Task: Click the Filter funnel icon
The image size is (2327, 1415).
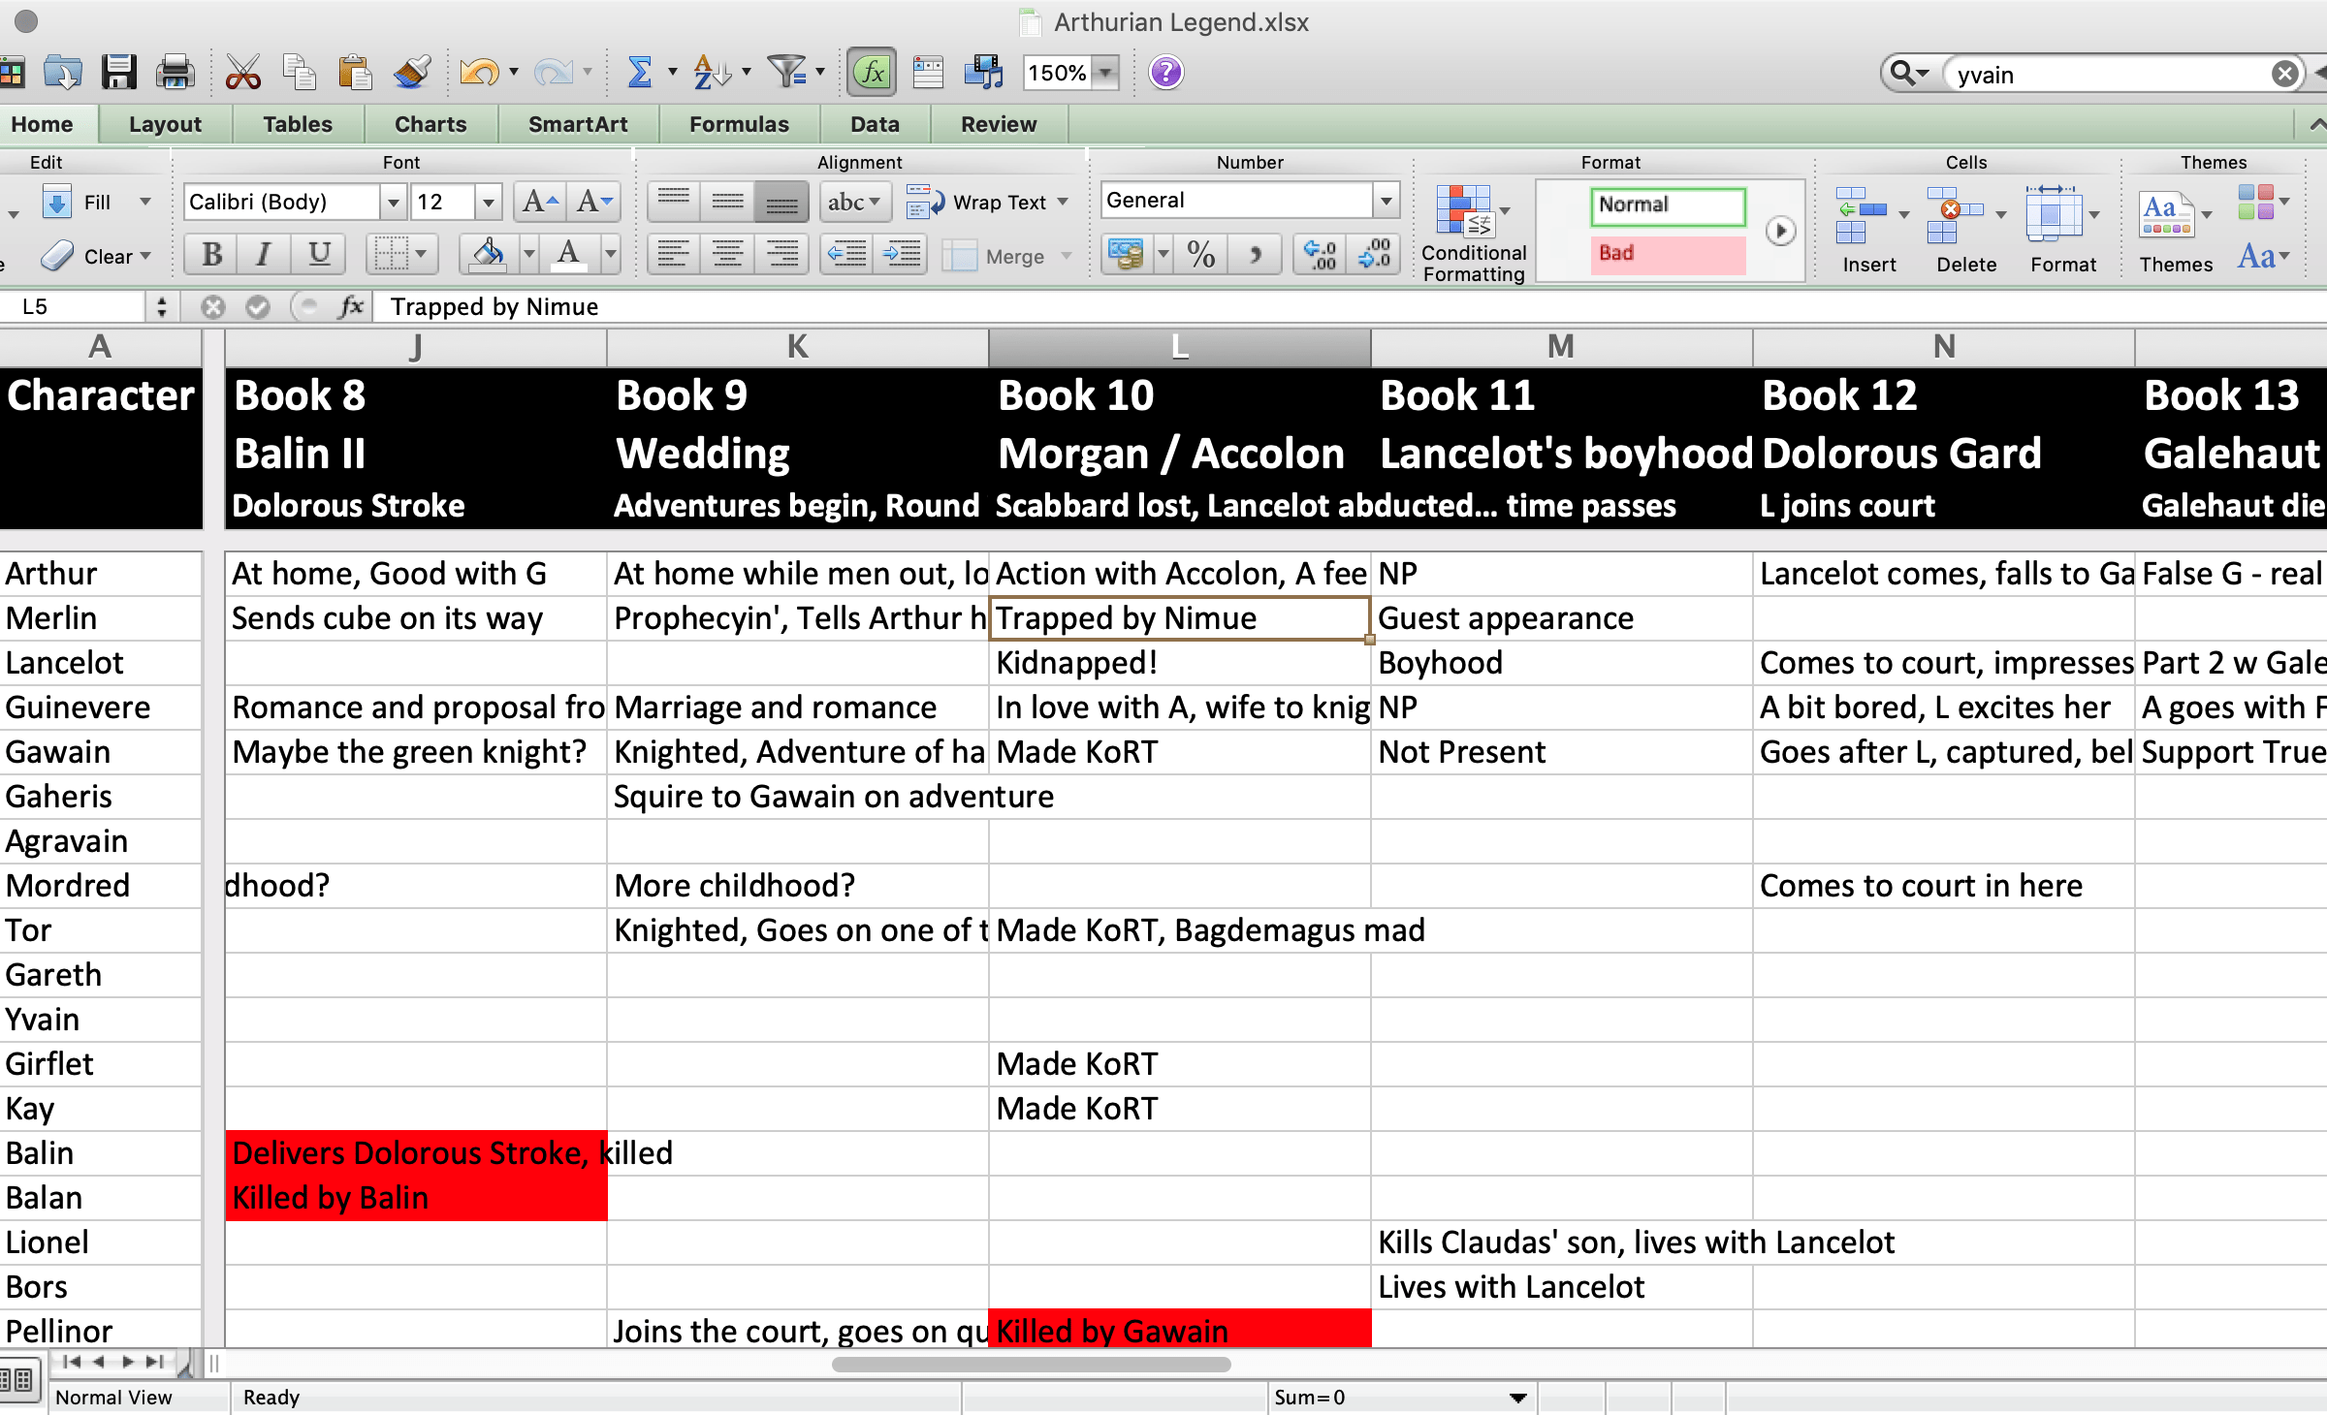Action: pyautogui.click(x=786, y=73)
